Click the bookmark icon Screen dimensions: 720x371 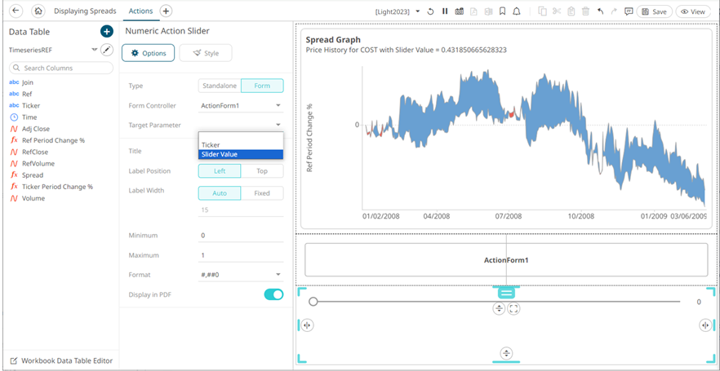pyautogui.click(x=502, y=11)
